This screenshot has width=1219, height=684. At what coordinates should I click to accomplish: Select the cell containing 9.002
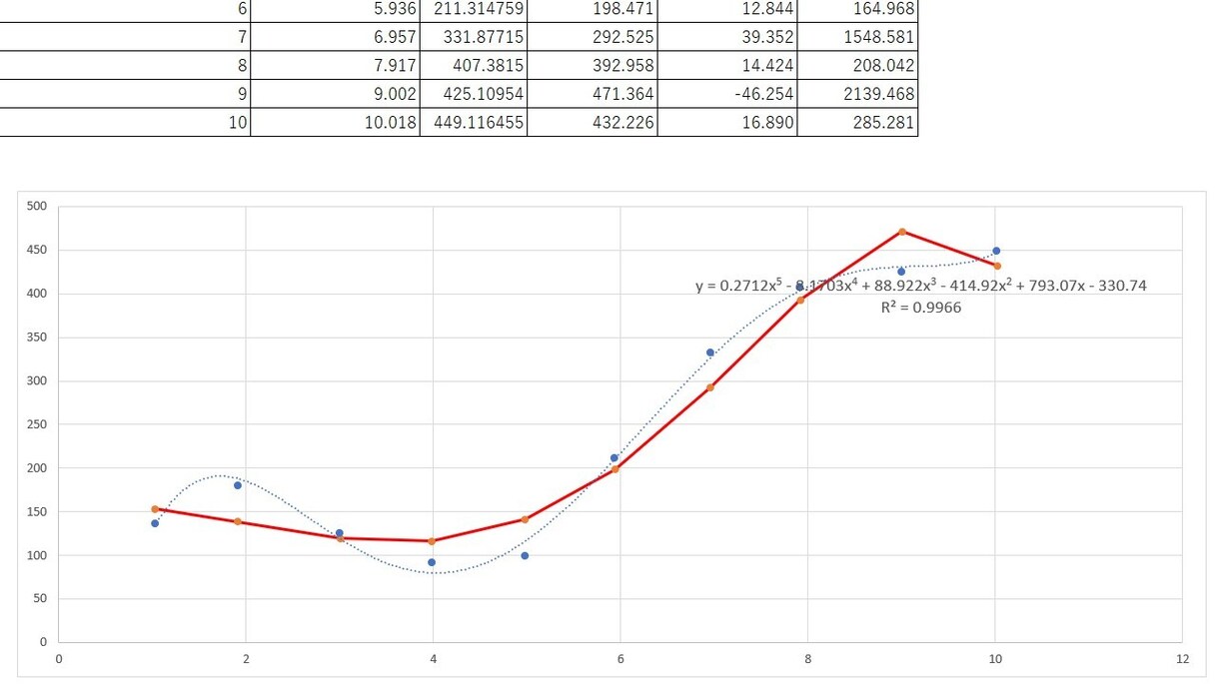coord(335,94)
